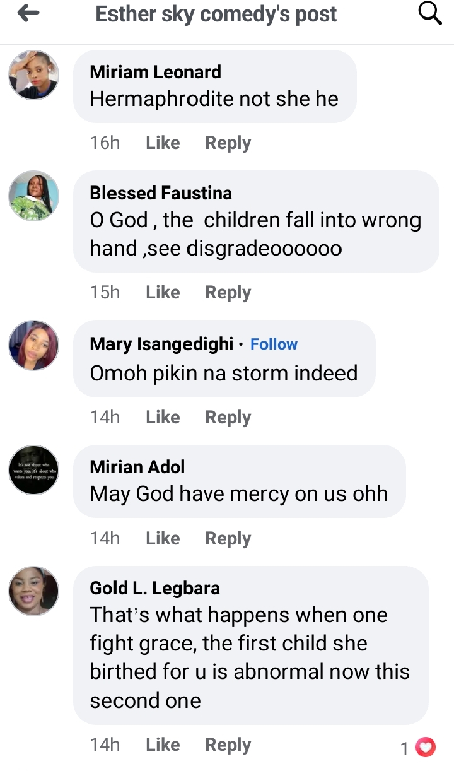The image size is (454, 771).
Task: Reply to Mirian Adol's comment
Action: click(228, 539)
